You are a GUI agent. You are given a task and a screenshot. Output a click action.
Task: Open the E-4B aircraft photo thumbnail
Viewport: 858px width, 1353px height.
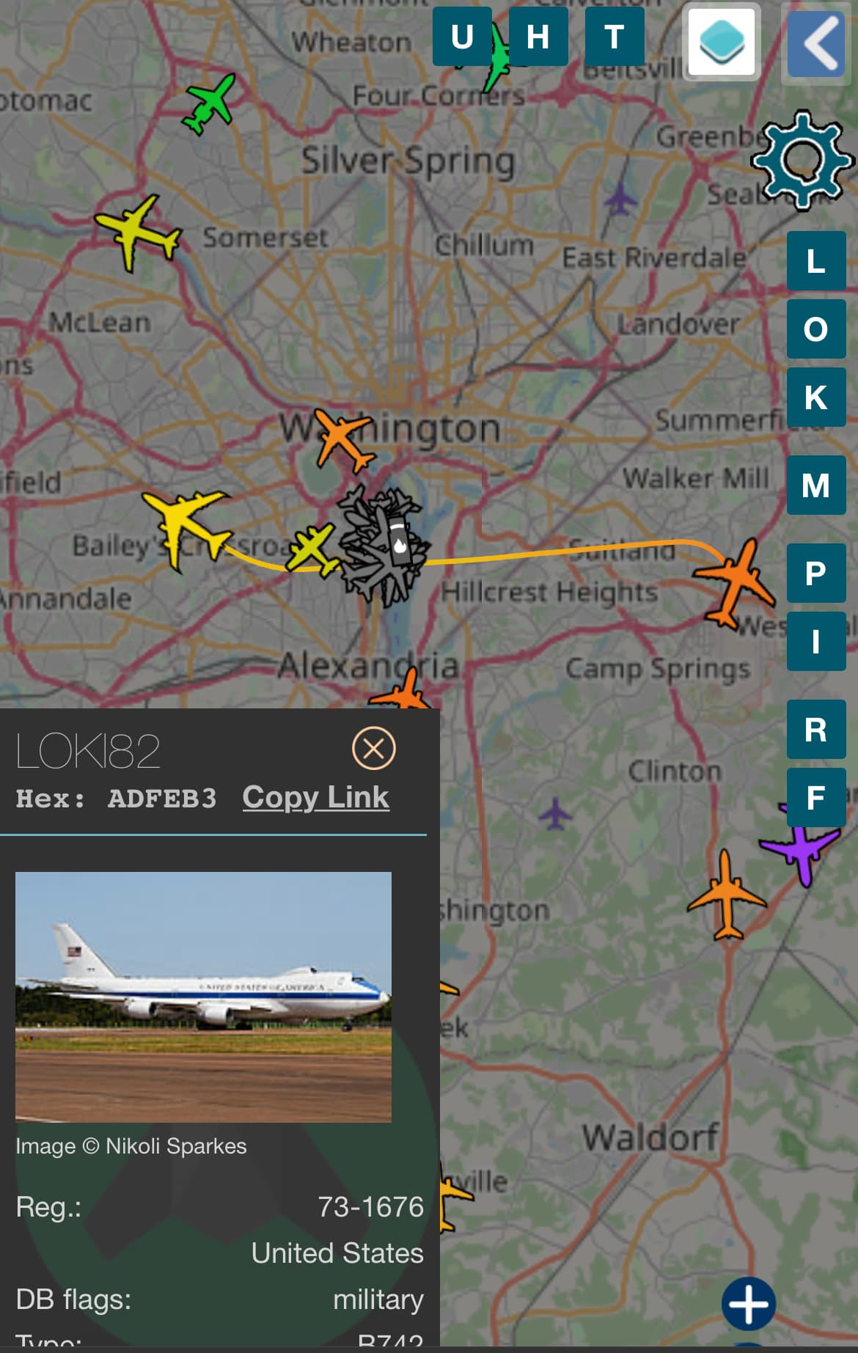(203, 997)
